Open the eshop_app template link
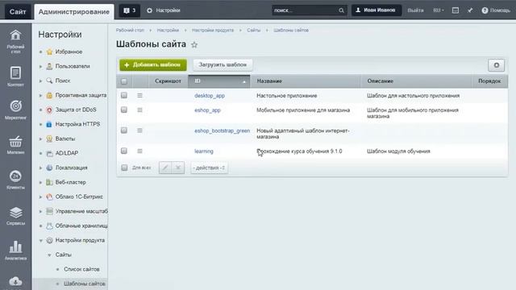516x290 pixels. 207,110
